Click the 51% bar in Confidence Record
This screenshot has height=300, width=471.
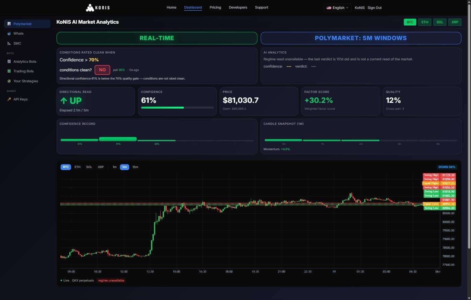(79, 140)
